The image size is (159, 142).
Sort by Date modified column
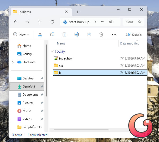tap(130, 44)
